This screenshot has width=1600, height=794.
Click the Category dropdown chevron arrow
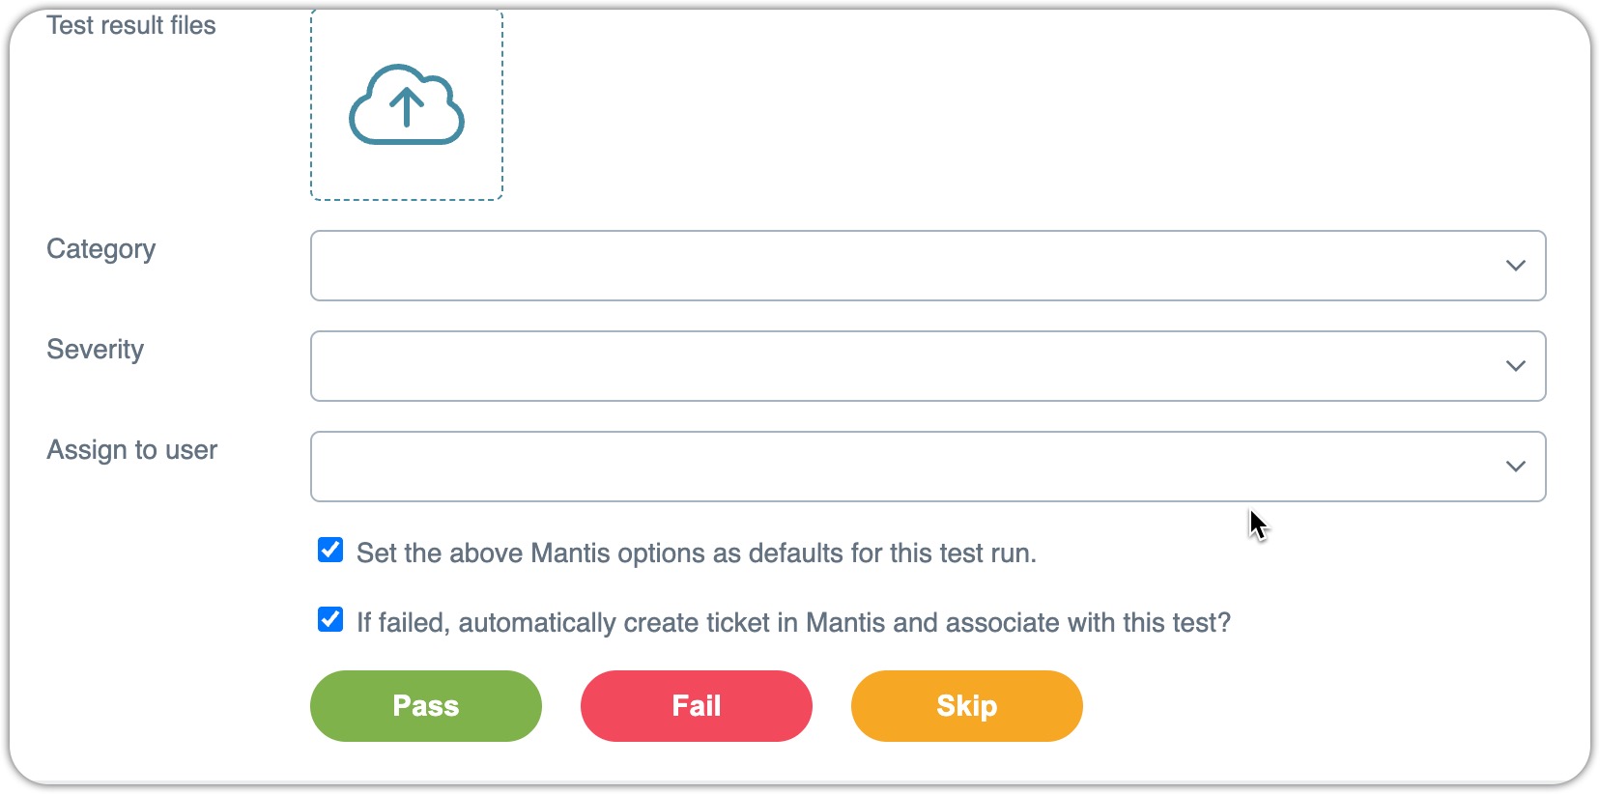pos(1515,266)
